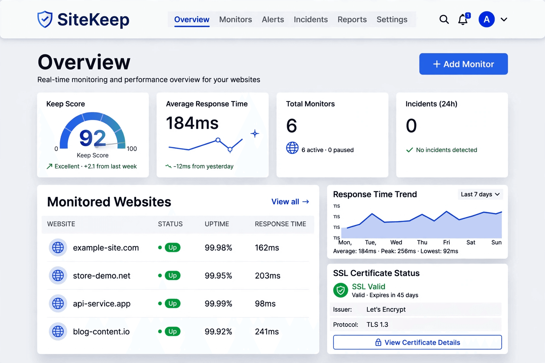Click the Keep Score gauge

93,131
